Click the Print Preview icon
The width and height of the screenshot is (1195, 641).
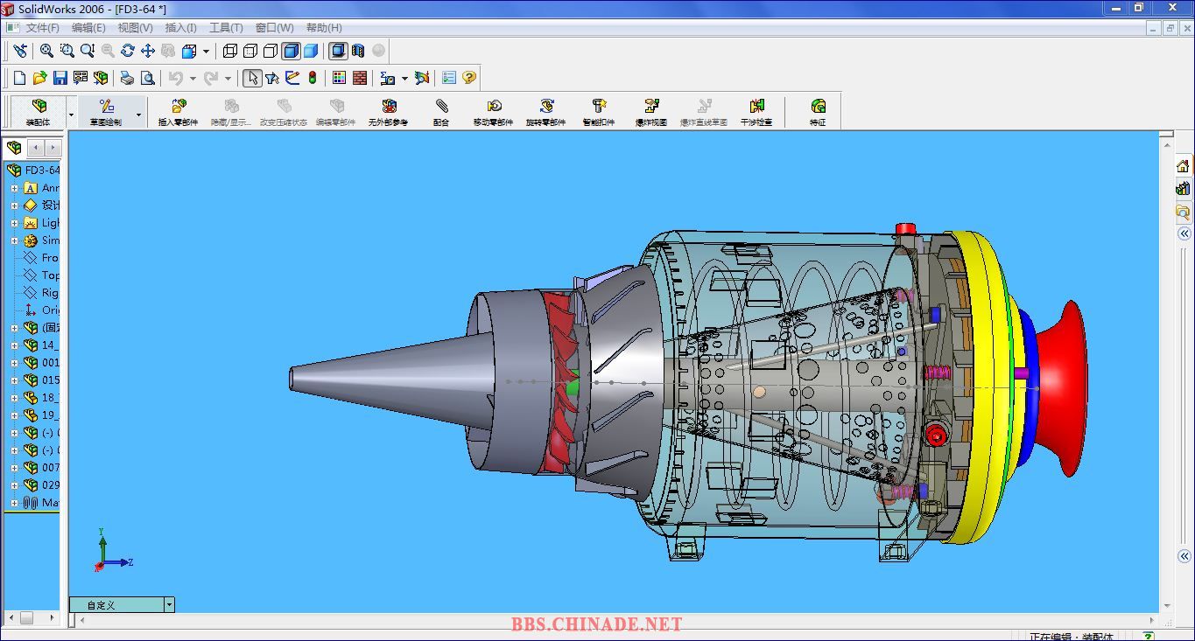[x=148, y=78]
